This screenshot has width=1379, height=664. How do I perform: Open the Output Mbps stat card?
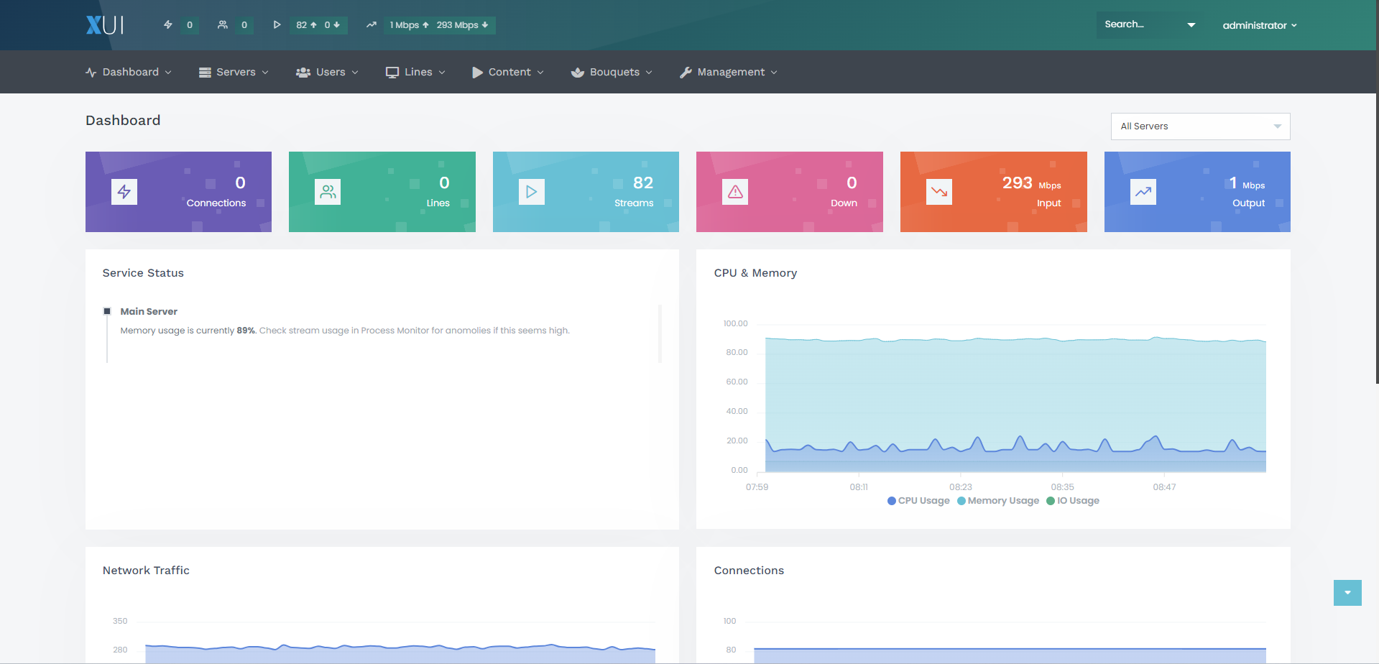pyautogui.click(x=1197, y=192)
